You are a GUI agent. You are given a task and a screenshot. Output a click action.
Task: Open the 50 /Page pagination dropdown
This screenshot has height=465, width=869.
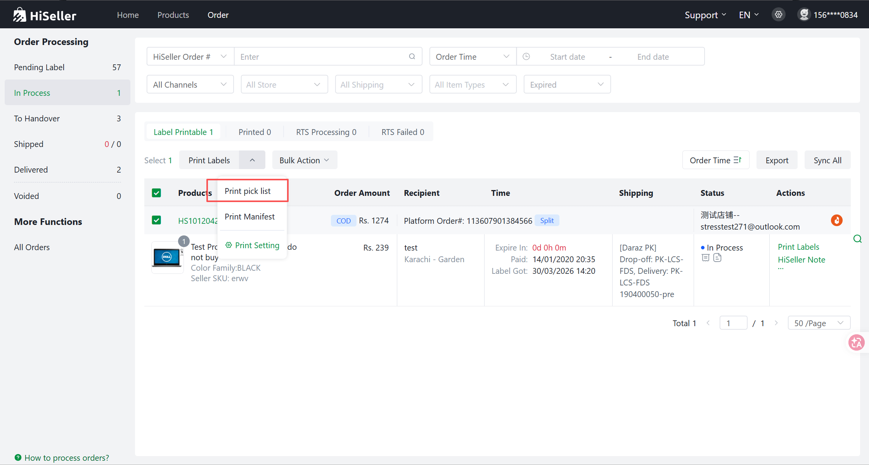tap(819, 323)
